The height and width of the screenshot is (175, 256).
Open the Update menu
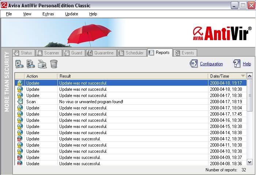pos(71,14)
